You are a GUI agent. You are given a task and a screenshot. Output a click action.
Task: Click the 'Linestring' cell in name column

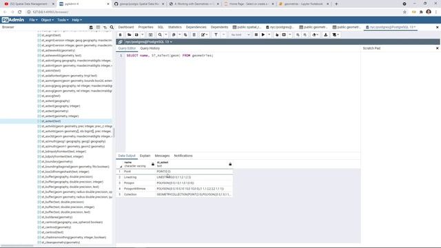pyautogui.click(x=139, y=178)
